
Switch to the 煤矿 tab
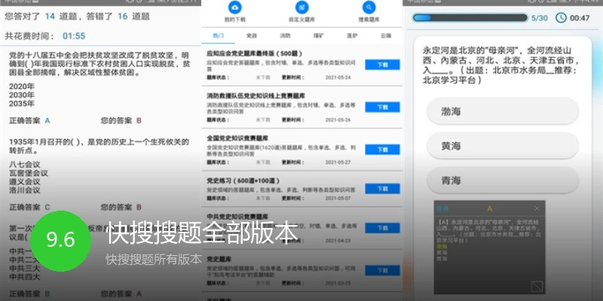(x=319, y=35)
